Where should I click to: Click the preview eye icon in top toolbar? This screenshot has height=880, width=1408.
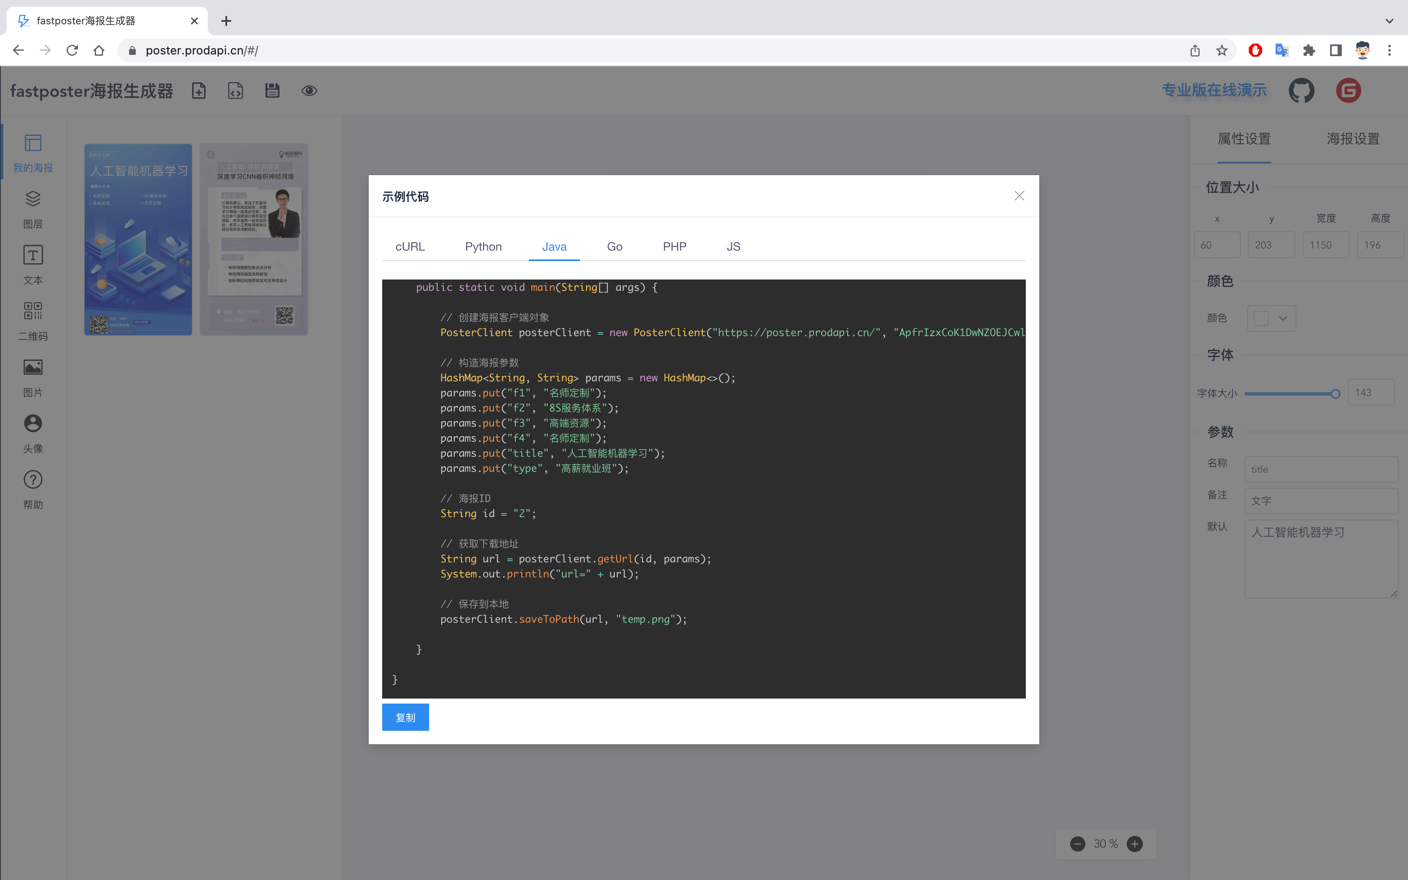click(x=309, y=90)
